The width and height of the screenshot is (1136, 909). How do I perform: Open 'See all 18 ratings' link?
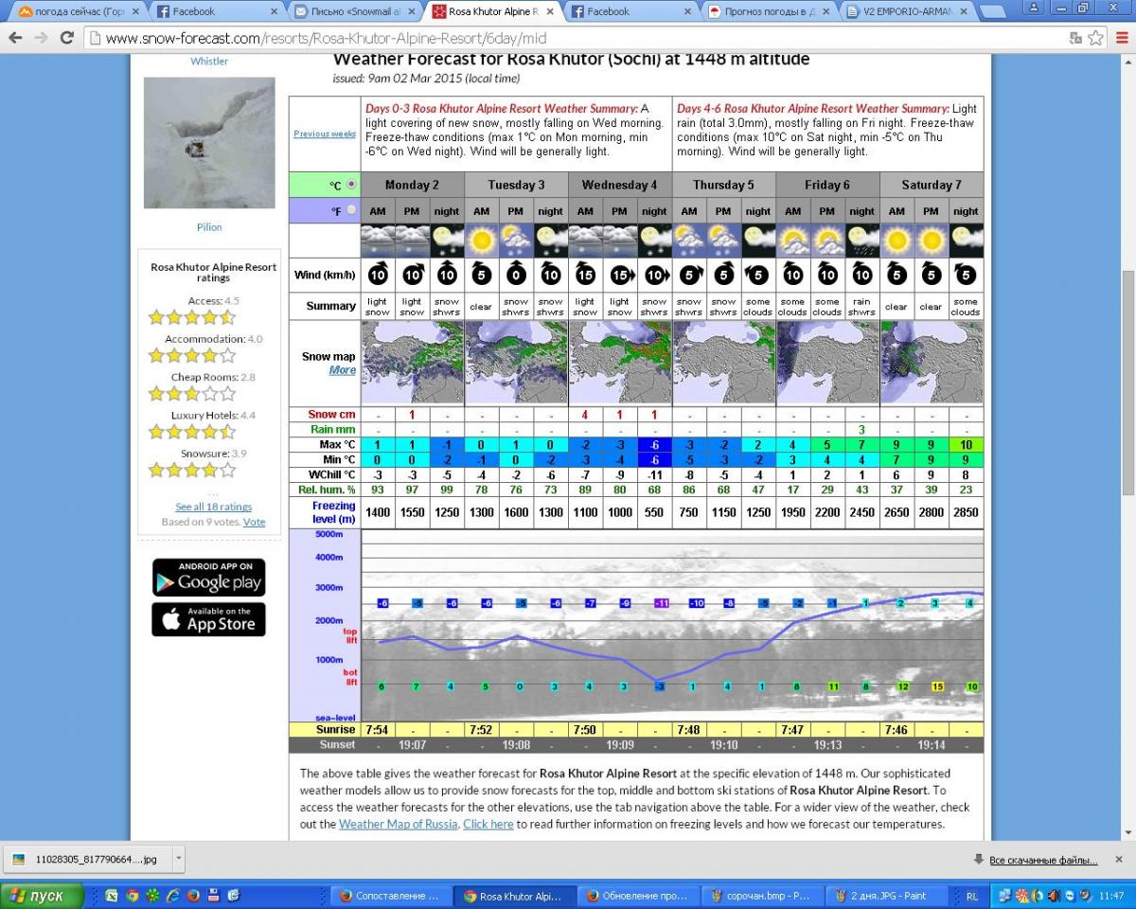(x=213, y=507)
